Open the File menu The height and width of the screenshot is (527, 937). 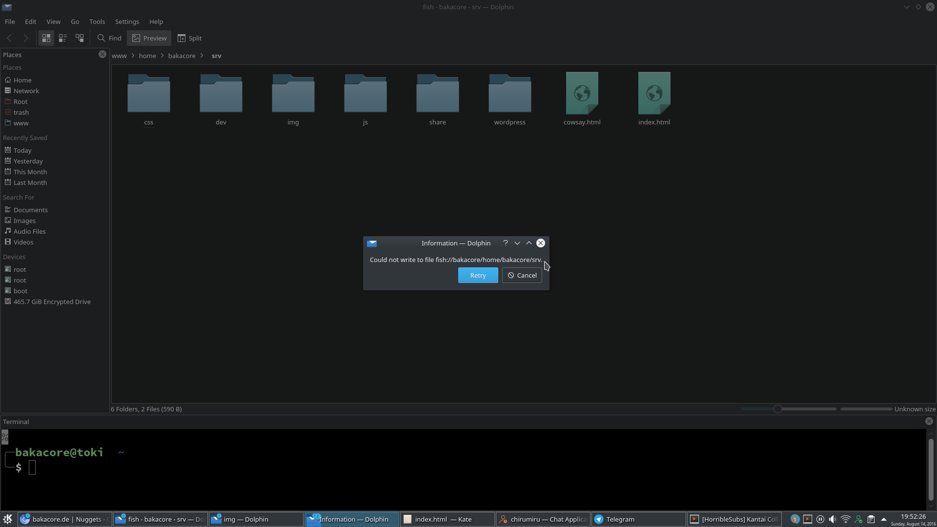point(10,21)
